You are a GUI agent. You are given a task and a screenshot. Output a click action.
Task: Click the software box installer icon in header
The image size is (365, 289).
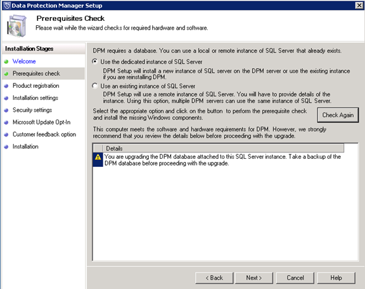[16, 26]
